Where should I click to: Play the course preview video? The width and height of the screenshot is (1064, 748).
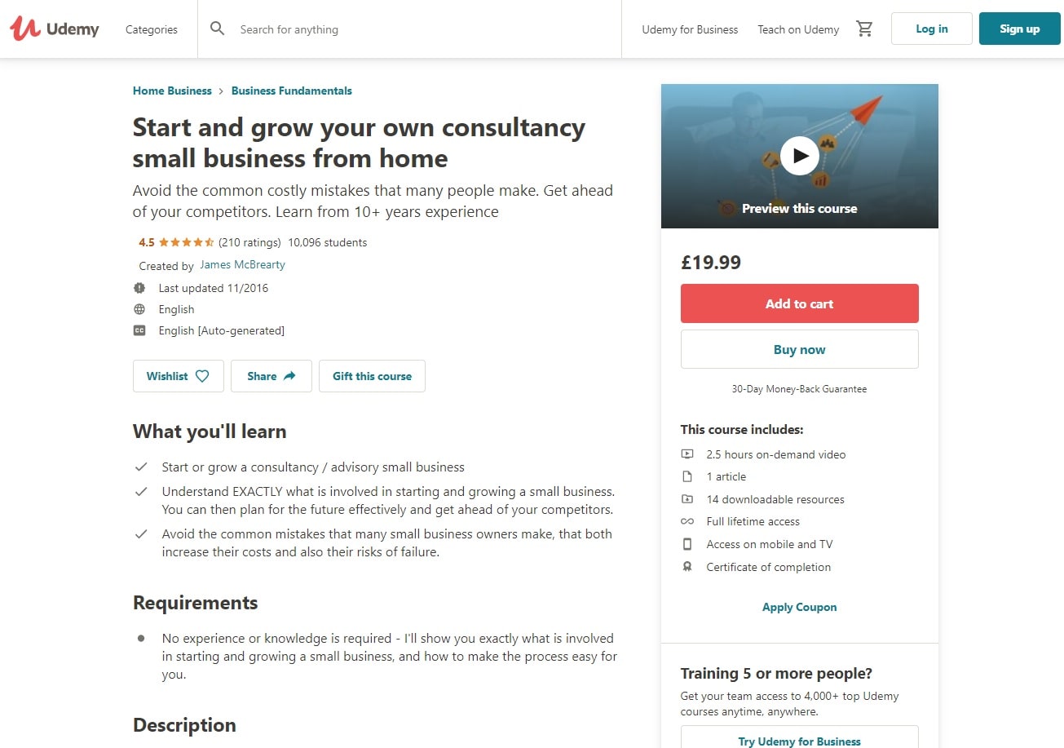coord(799,155)
